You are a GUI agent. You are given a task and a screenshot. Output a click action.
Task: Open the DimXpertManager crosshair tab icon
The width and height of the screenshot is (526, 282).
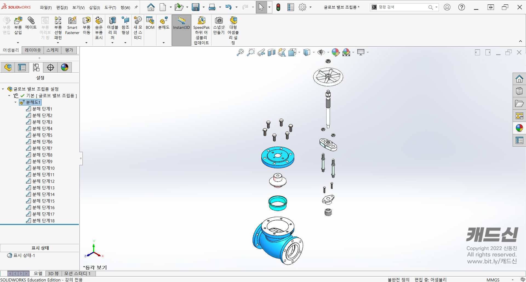point(50,67)
